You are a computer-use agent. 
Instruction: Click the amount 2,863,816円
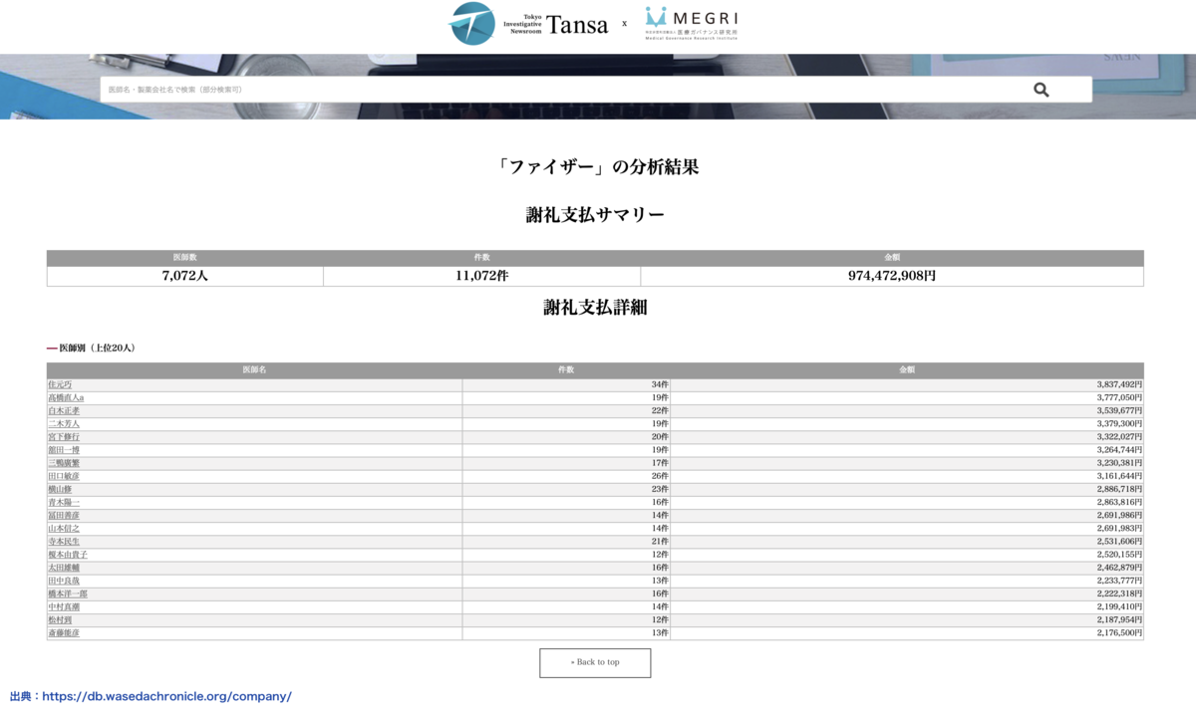[x=1119, y=502]
